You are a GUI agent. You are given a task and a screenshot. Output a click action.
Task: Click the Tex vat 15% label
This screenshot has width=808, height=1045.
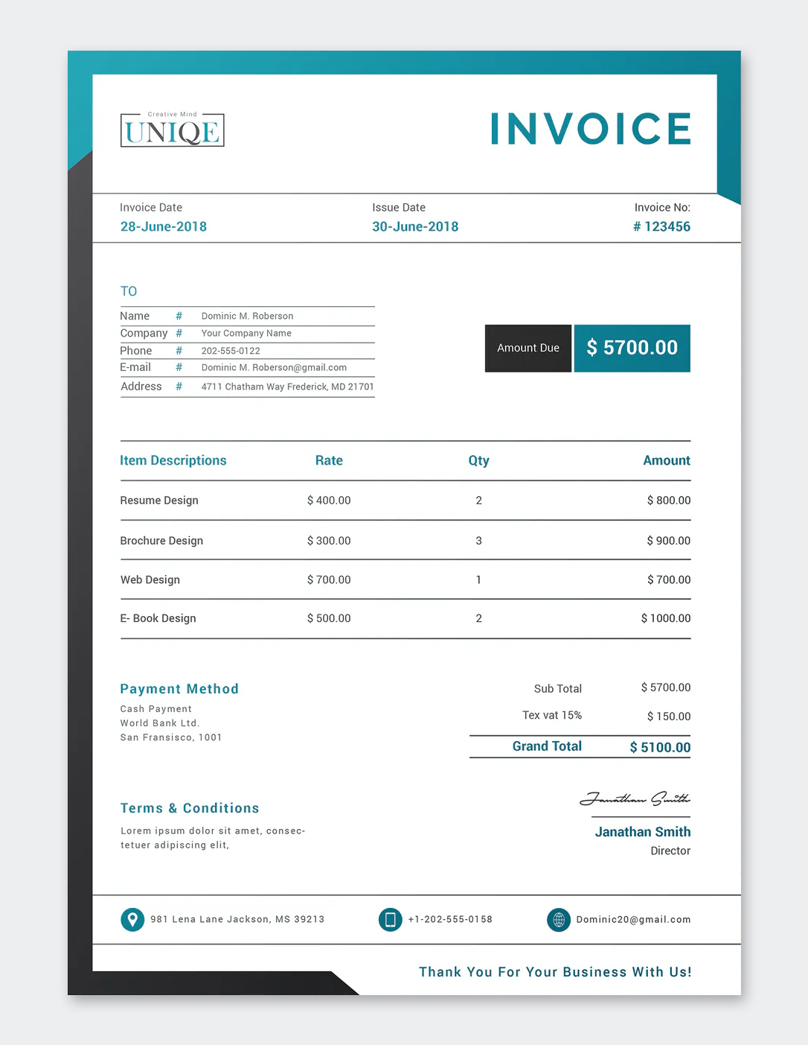[552, 715]
